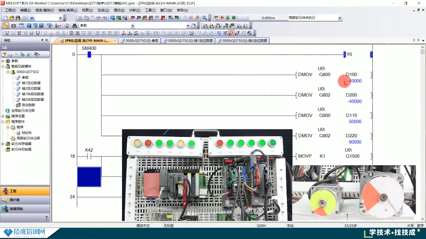Close the navigation panel

coord(47,40)
